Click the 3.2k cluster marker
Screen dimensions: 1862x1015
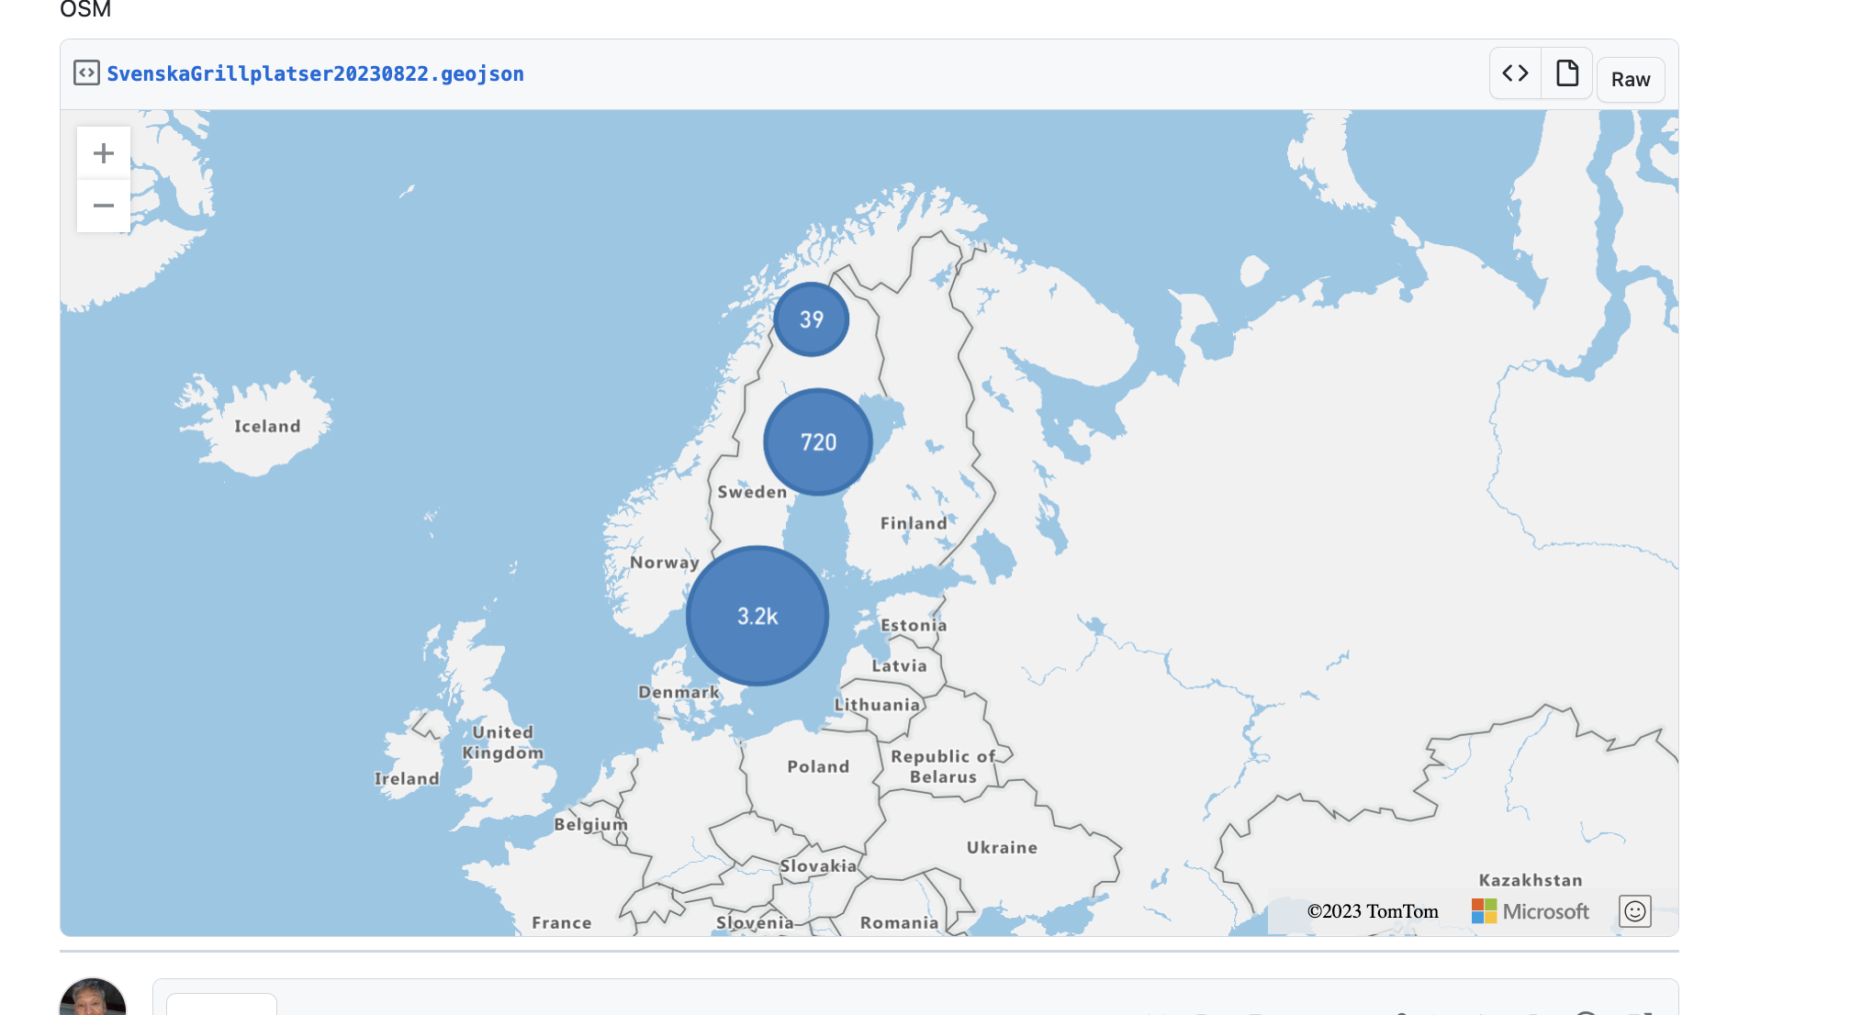(x=757, y=616)
